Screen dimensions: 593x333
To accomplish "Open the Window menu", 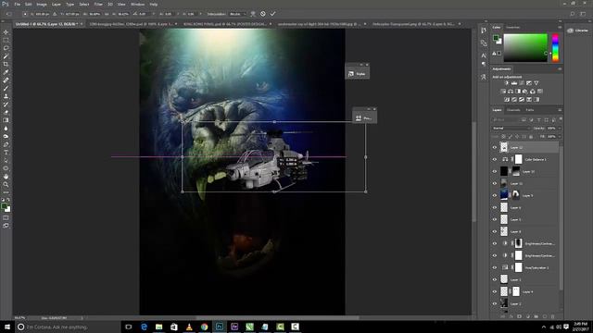I will [137, 4].
